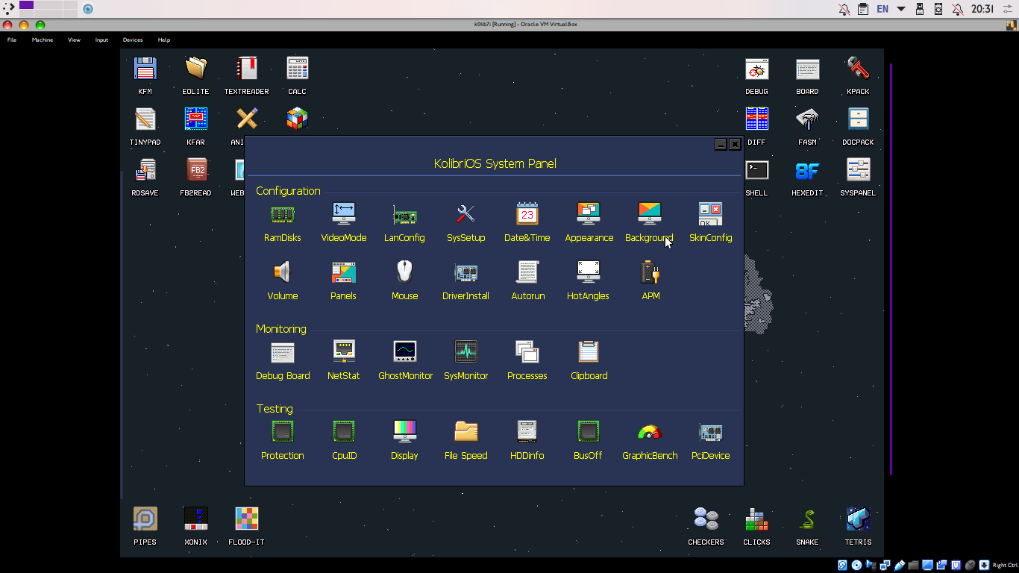The height and width of the screenshot is (573, 1019).
Task: Open KFAR desktop icon
Action: [195, 119]
